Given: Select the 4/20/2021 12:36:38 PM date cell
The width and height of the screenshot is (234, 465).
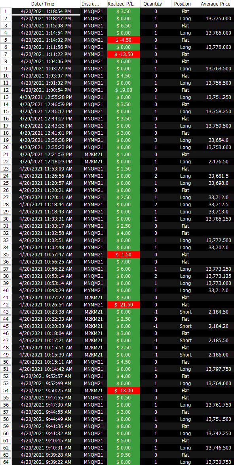Looking at the screenshot, I should [46, 140].
